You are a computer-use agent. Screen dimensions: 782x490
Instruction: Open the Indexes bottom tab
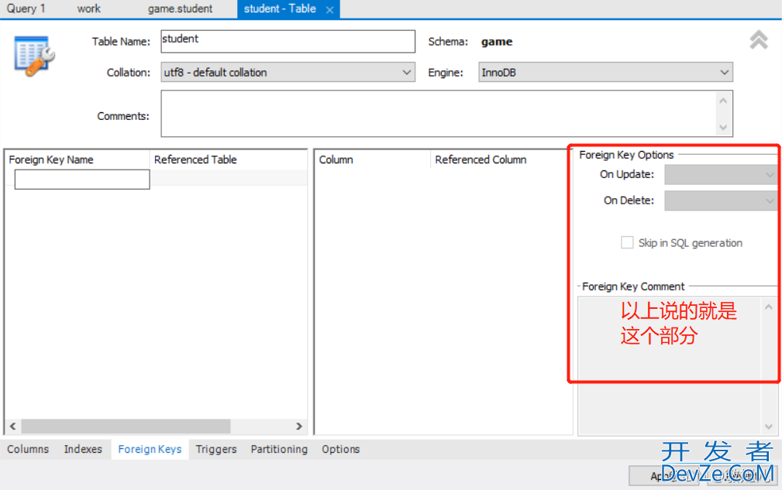click(83, 449)
